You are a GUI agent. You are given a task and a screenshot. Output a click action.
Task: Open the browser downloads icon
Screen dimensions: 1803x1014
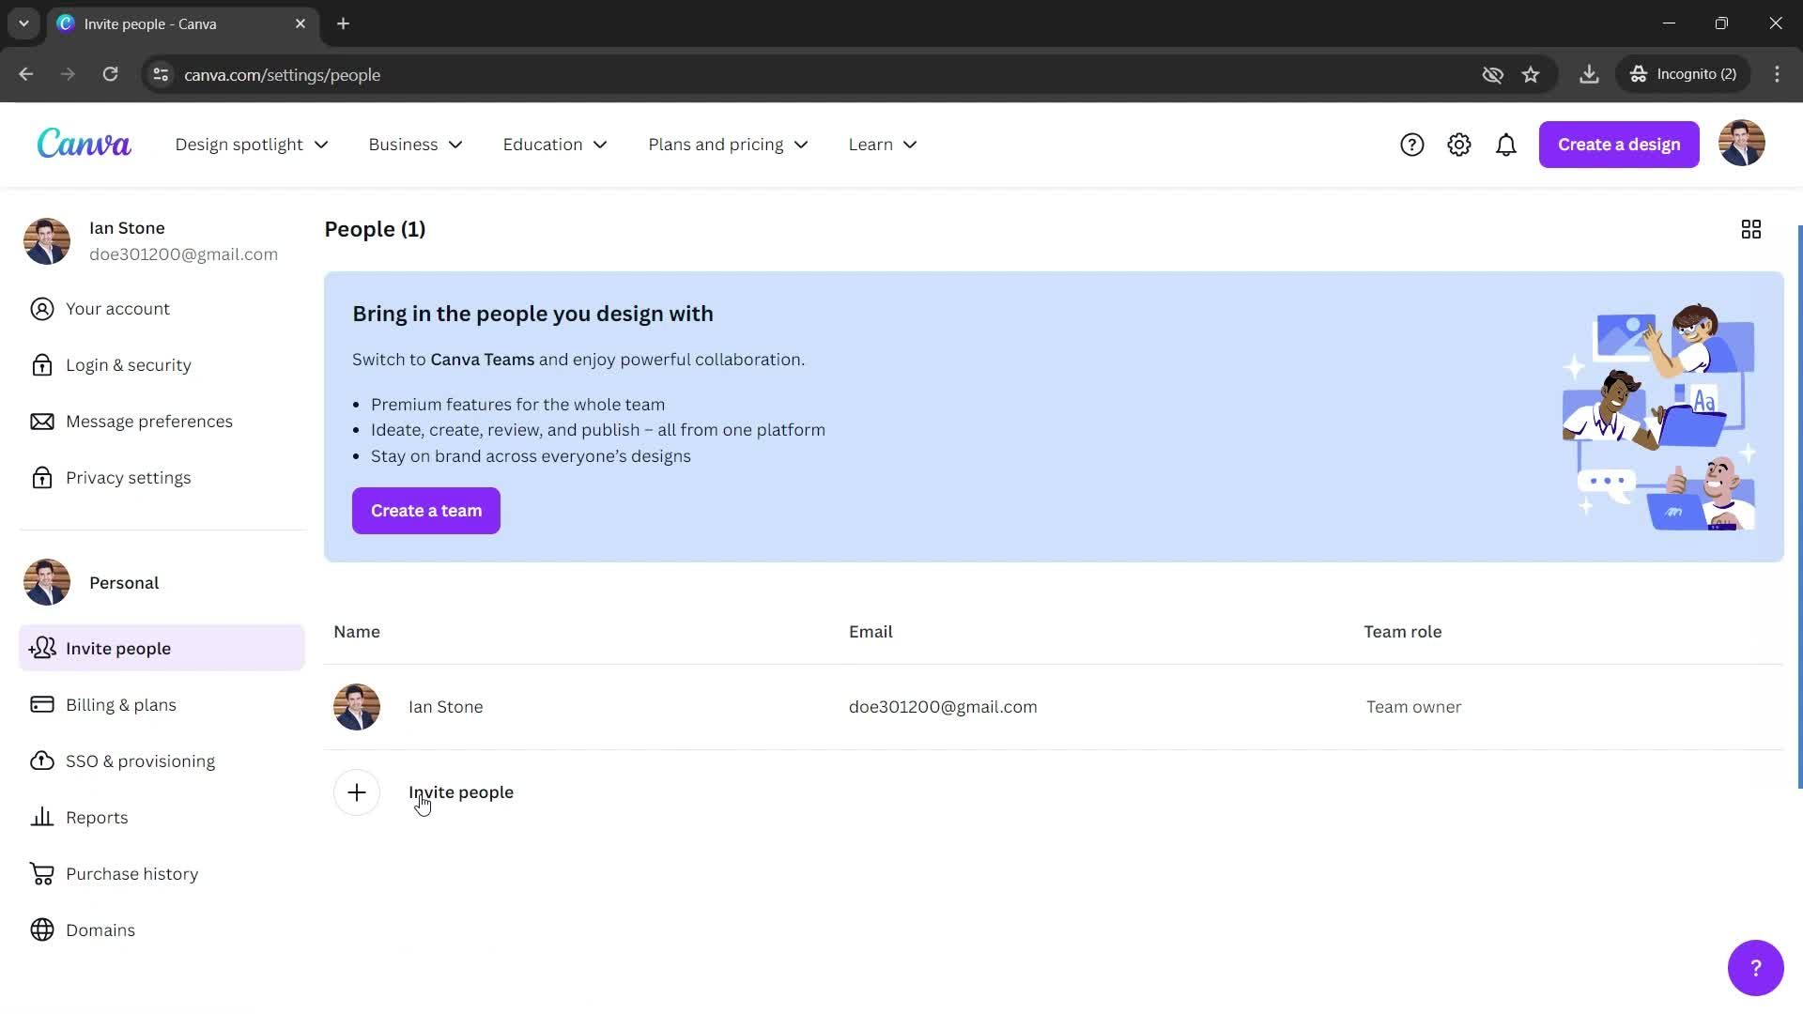(x=1589, y=74)
